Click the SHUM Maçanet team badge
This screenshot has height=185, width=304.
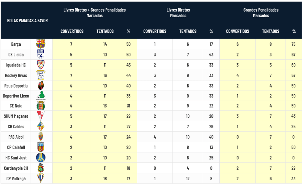coord(41,116)
